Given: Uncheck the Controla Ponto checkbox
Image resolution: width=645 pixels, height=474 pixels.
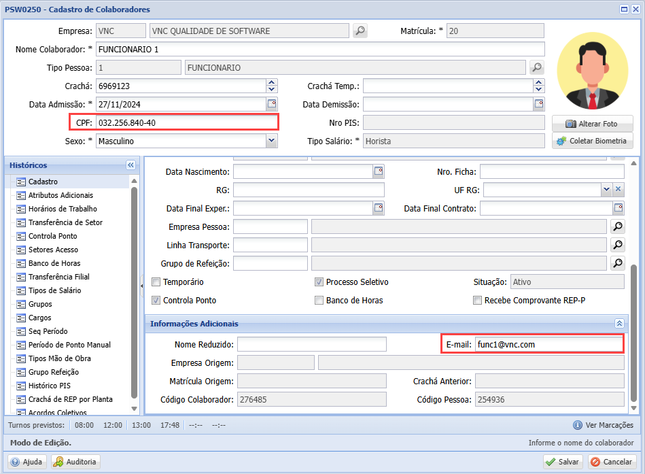Looking at the screenshot, I should tap(156, 301).
